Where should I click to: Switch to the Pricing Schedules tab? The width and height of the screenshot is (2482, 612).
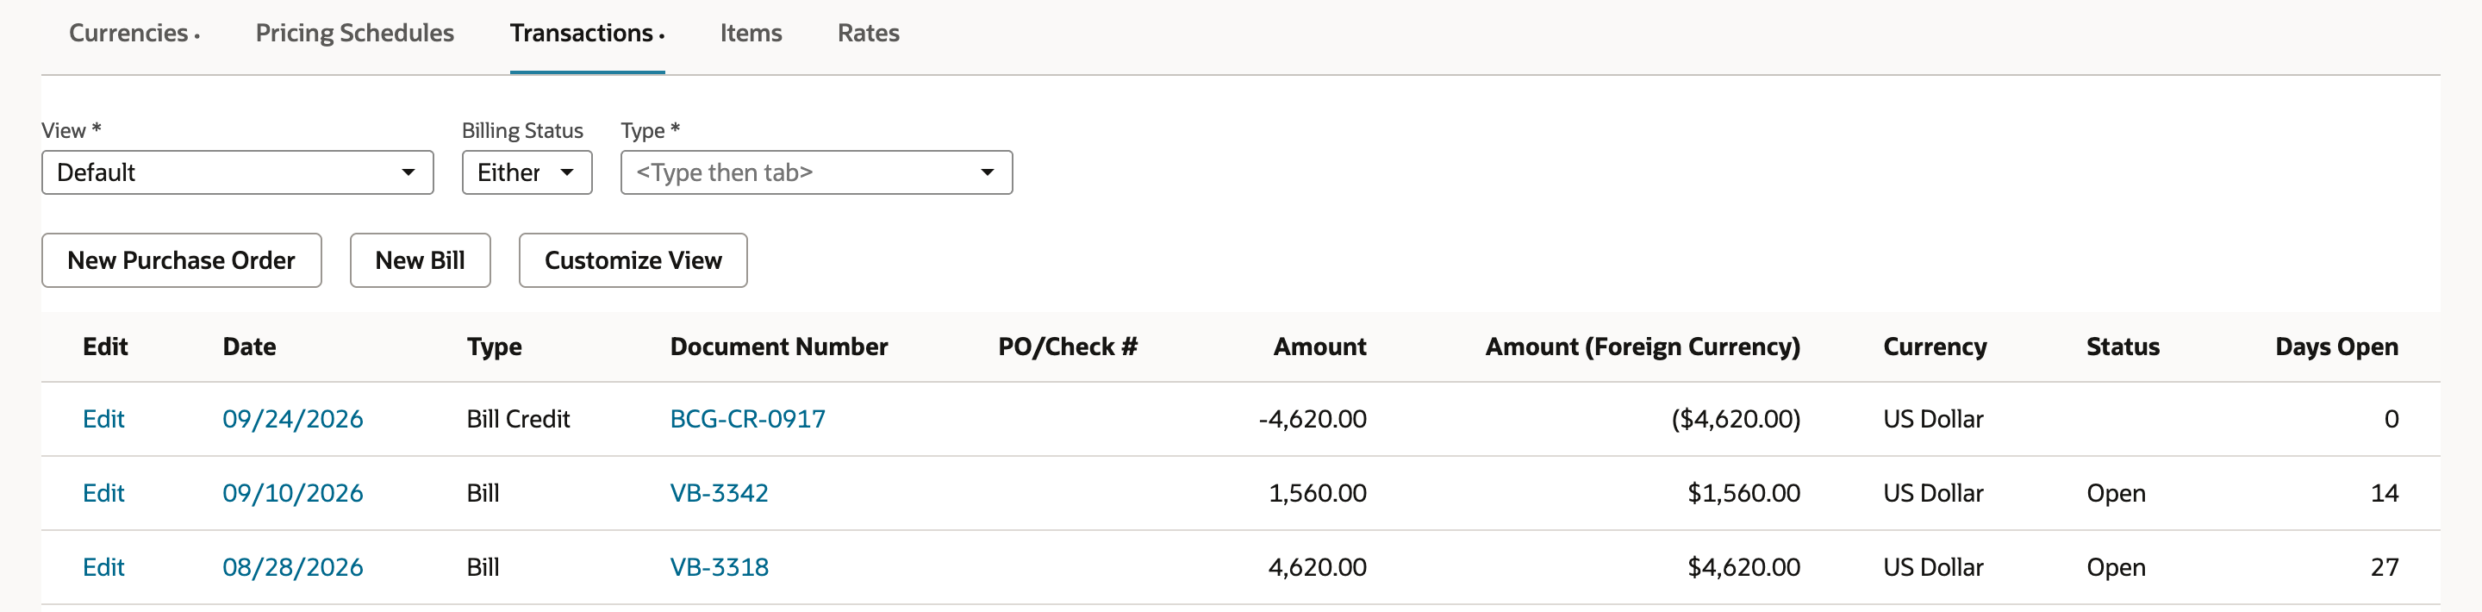(354, 33)
